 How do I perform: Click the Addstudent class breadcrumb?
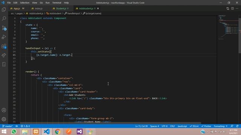click(54, 13)
